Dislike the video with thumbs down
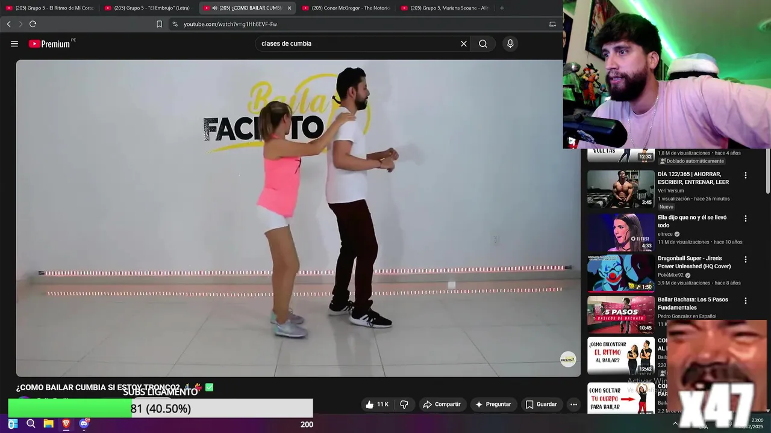The image size is (771, 433). tap(404, 405)
